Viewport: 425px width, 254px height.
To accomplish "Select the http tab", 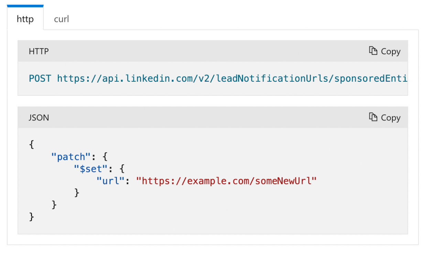I will click(25, 19).
